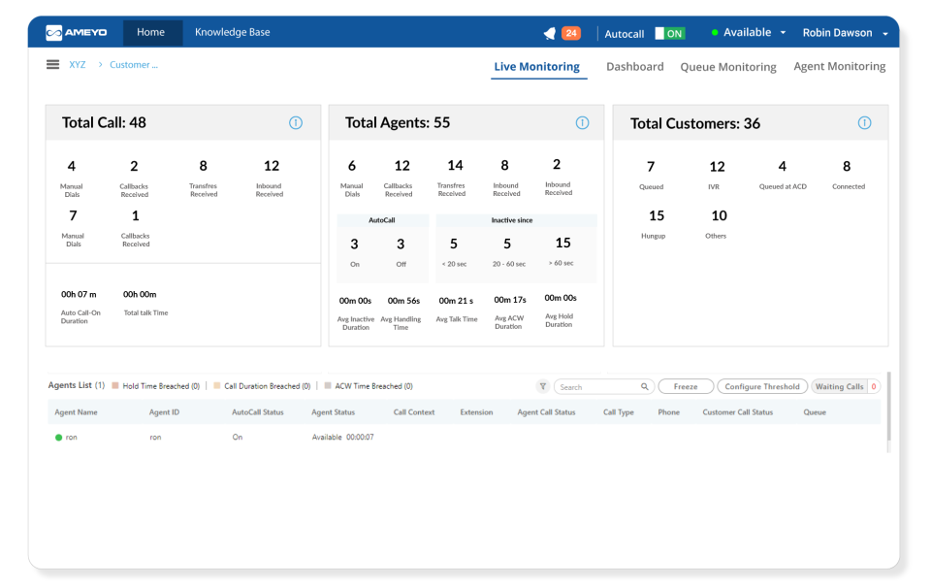Click the Total Agents: 55 heading
This screenshot has width=931, height=588.
tap(398, 122)
